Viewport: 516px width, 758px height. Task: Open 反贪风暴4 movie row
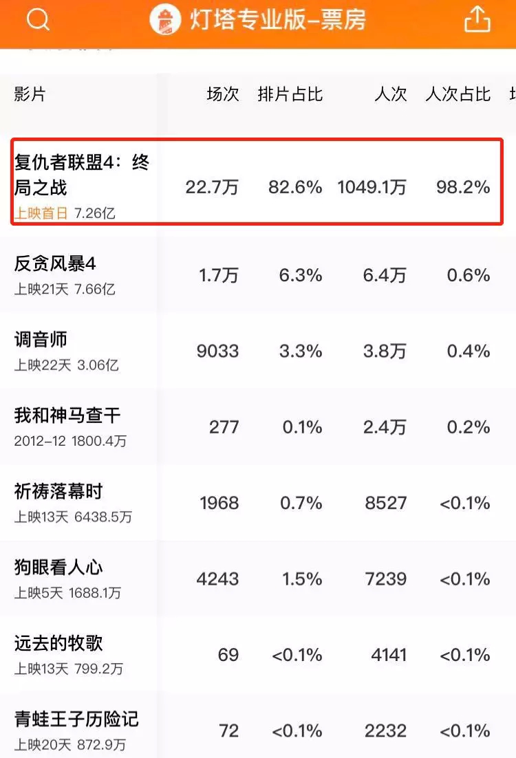[55, 264]
